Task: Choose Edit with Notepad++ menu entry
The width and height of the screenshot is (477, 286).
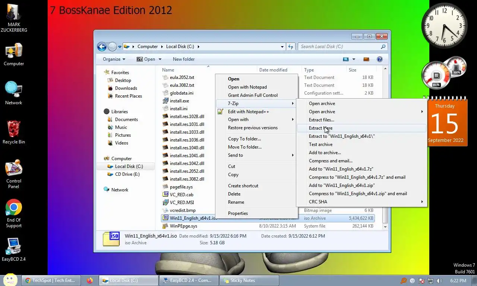Action: [257, 112]
